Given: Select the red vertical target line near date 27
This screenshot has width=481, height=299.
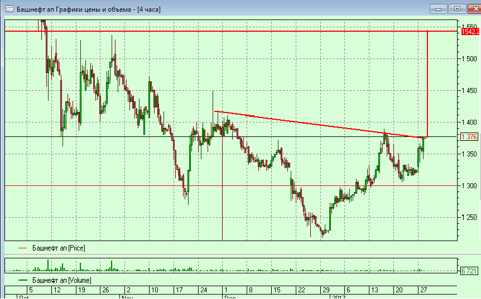Looking at the screenshot, I should [x=427, y=84].
